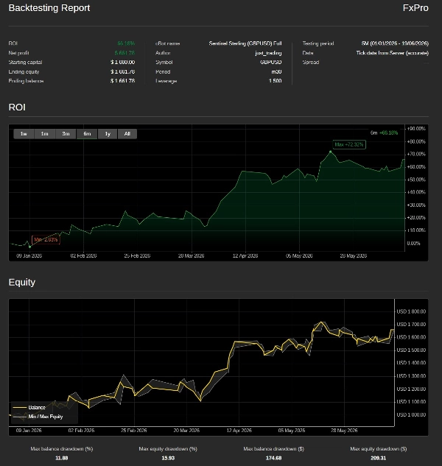The image size is (442, 466).
Task: Click the 6m ROI summary in chart corner
Action: 384,133
